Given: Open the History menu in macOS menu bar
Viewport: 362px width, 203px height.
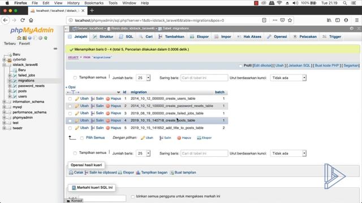Looking at the screenshot, I should pyautogui.click(x=73, y=3).
